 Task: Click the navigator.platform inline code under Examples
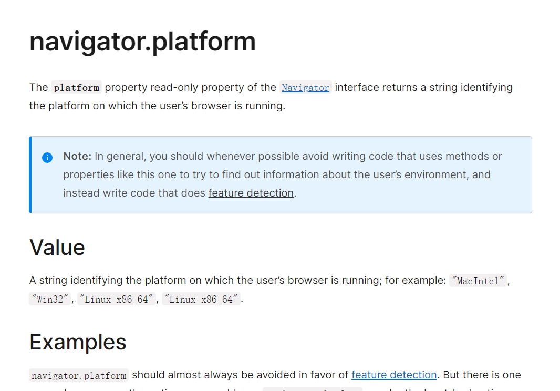click(x=79, y=375)
